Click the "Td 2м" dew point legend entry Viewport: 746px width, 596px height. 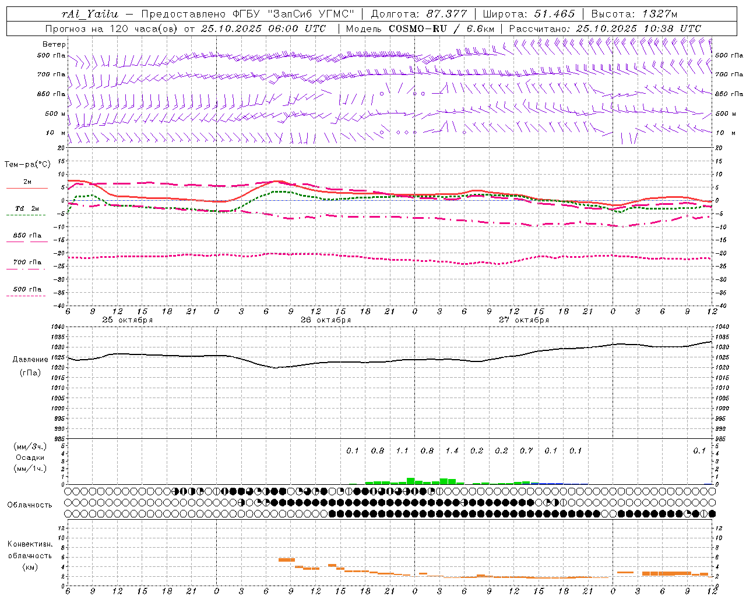click(27, 208)
